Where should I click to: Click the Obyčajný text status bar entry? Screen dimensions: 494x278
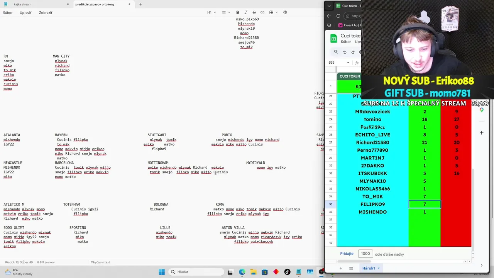(x=100, y=262)
